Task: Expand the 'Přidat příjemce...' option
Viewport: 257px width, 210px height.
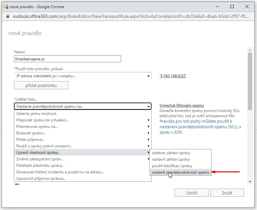Action: coord(83,140)
